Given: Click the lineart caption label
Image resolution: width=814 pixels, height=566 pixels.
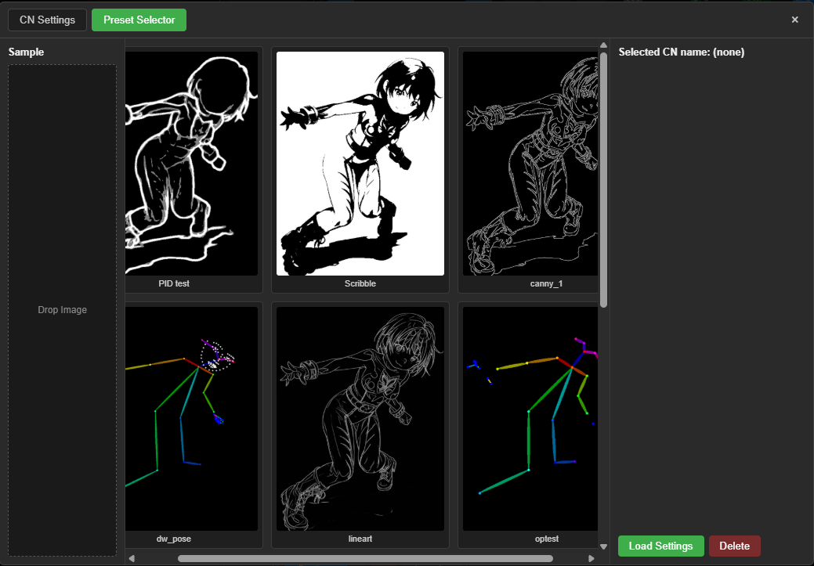Looking at the screenshot, I should click(360, 539).
